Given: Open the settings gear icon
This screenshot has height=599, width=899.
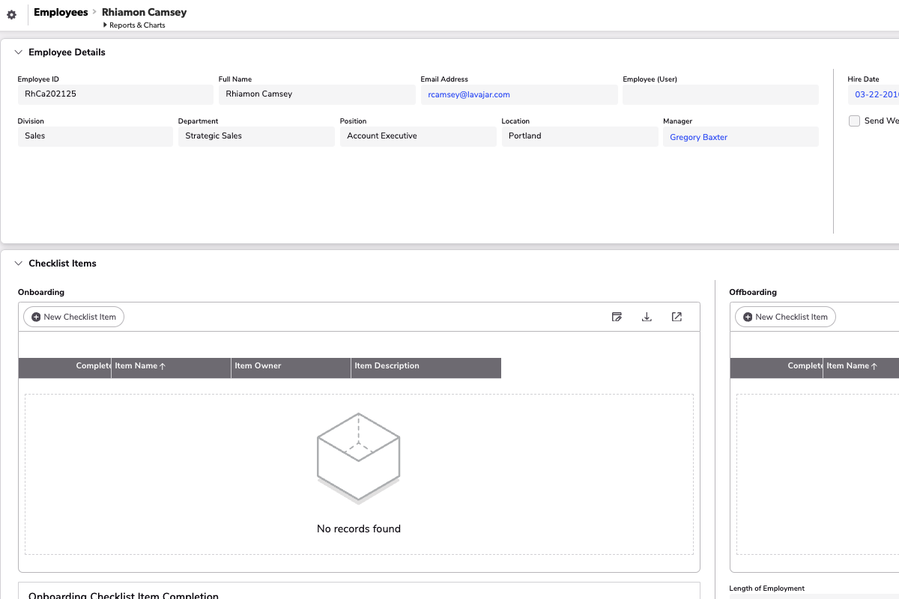Looking at the screenshot, I should (x=11, y=14).
